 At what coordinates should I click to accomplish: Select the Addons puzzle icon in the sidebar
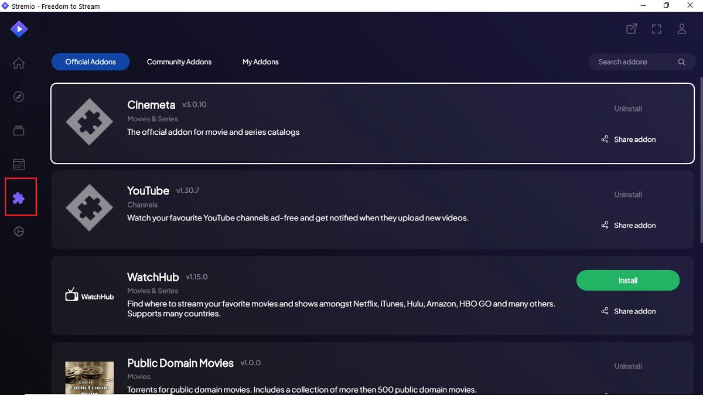click(19, 198)
